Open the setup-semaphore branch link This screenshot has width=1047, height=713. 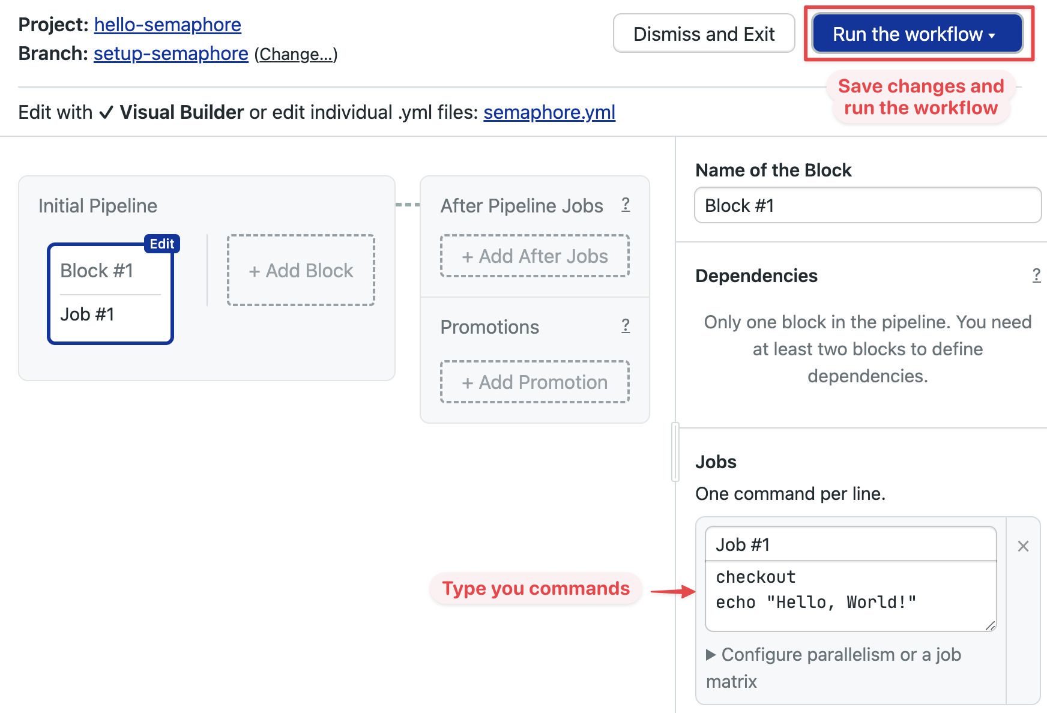(171, 53)
